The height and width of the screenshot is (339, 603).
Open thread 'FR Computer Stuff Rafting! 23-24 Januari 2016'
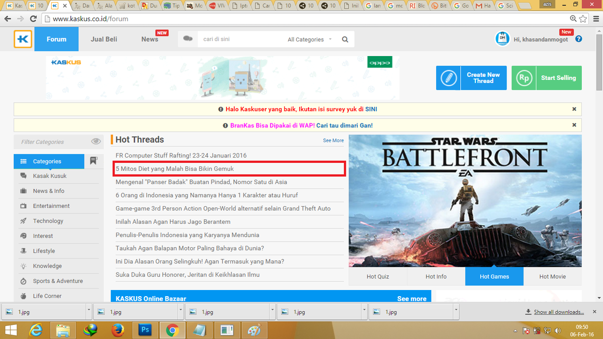click(181, 155)
